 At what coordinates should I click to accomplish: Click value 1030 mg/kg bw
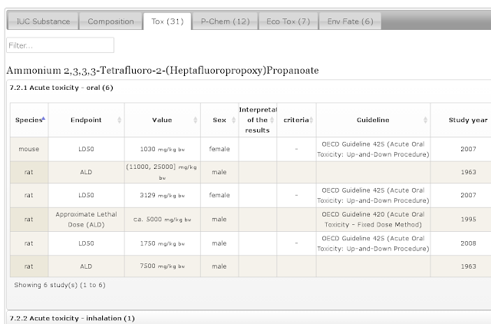162,149
